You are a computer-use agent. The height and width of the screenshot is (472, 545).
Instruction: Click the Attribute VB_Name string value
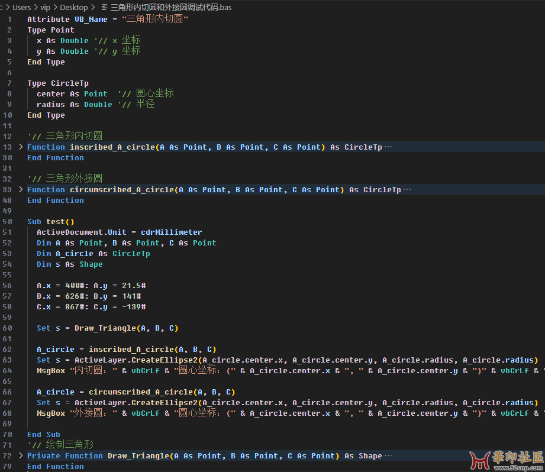pos(155,20)
